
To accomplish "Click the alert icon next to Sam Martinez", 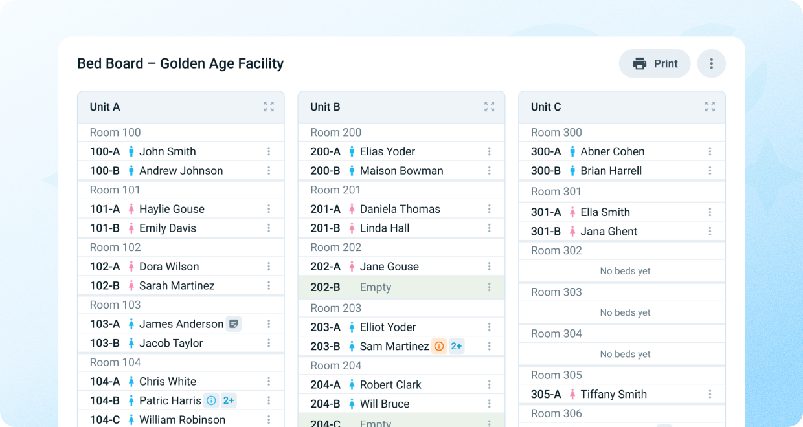I will coord(439,346).
